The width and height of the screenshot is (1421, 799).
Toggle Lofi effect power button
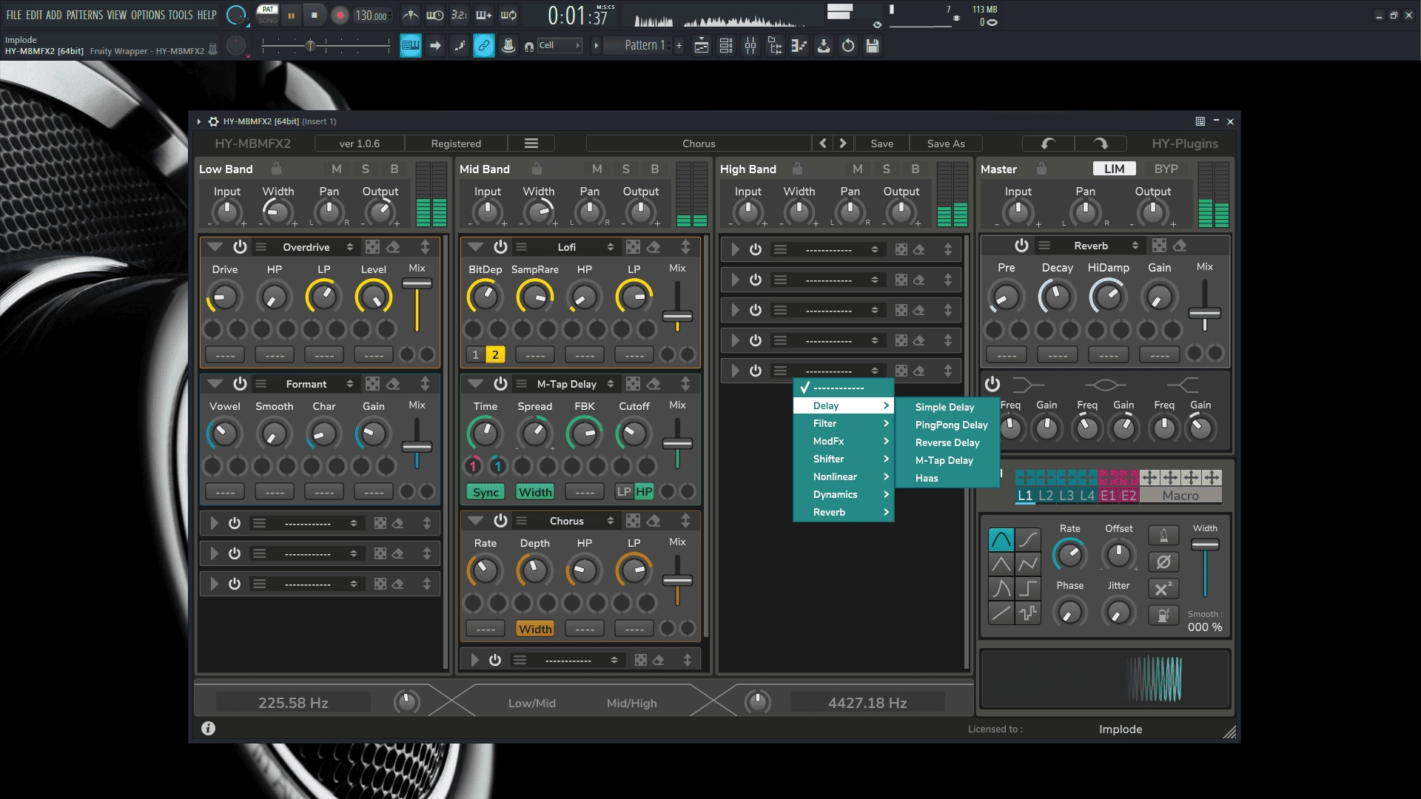500,247
